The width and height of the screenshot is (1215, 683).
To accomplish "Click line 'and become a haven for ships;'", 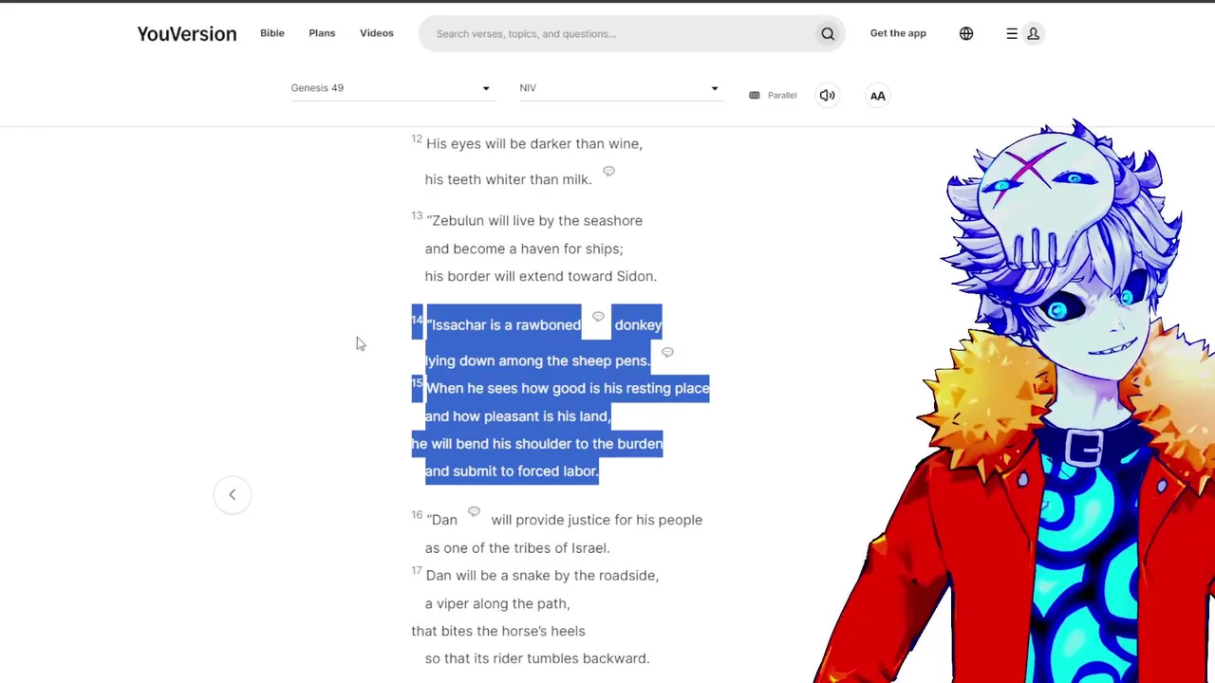I will click(524, 249).
